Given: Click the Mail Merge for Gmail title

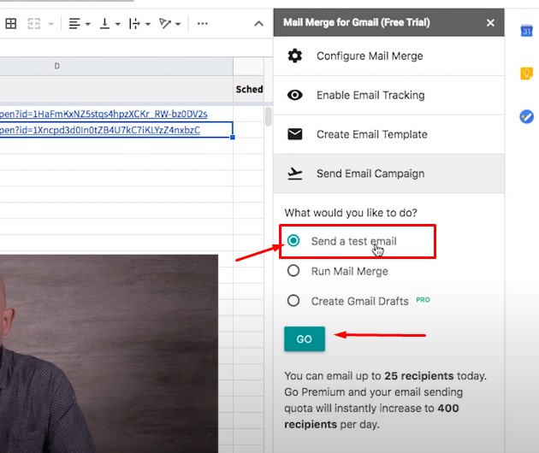Looking at the screenshot, I should point(357,22).
